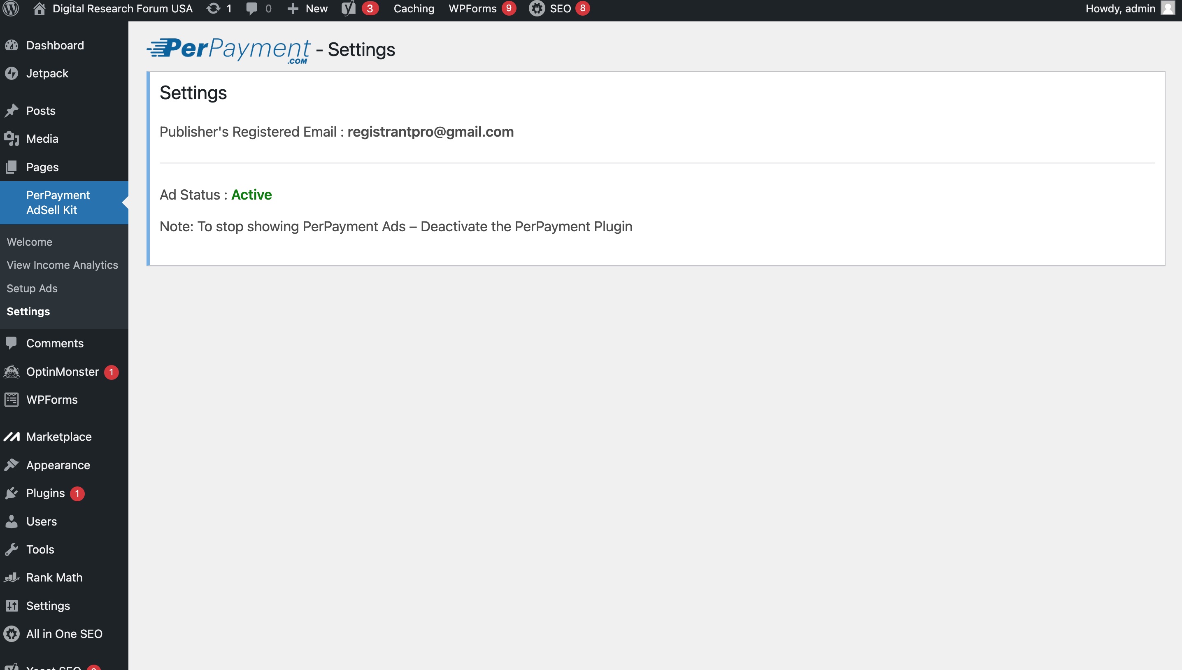Open the Setup Ads submenu
The width and height of the screenshot is (1182, 670).
[32, 288]
